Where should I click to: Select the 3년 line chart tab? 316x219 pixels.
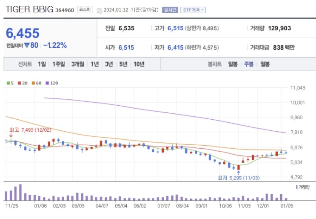[x=109, y=64]
